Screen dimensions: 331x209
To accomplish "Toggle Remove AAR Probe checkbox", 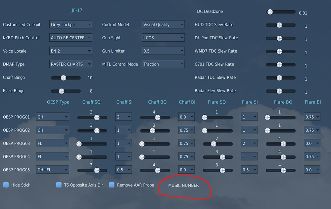I will (112, 185).
